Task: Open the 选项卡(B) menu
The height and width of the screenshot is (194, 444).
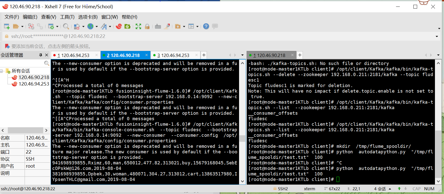Action: point(88,17)
